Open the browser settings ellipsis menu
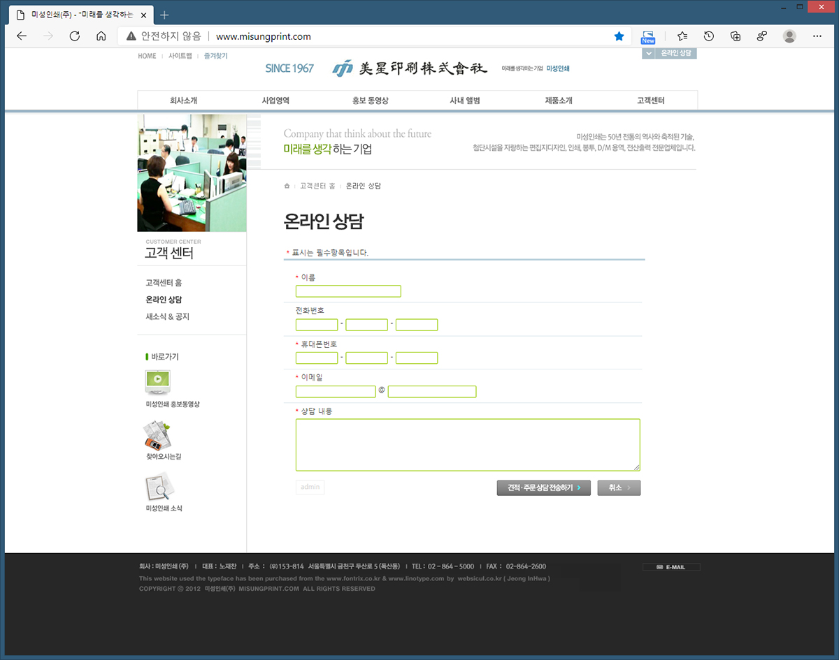839x660 pixels. (817, 36)
